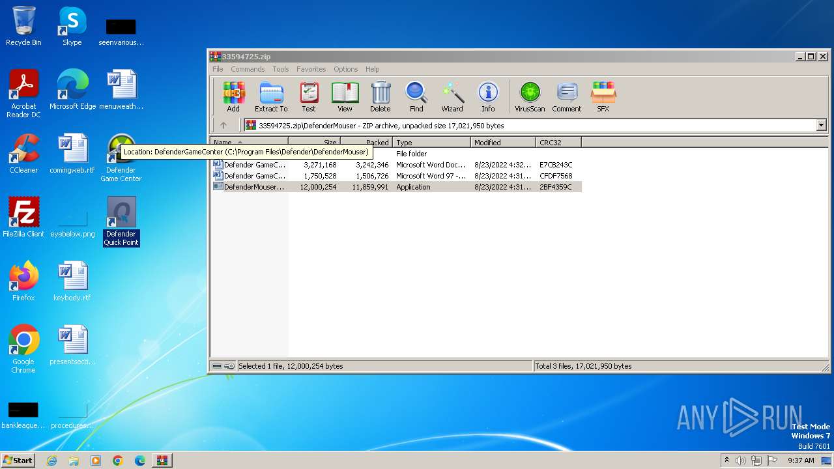Select the menuweath document on desktop
The height and width of the screenshot is (469, 834).
[x=121, y=89]
